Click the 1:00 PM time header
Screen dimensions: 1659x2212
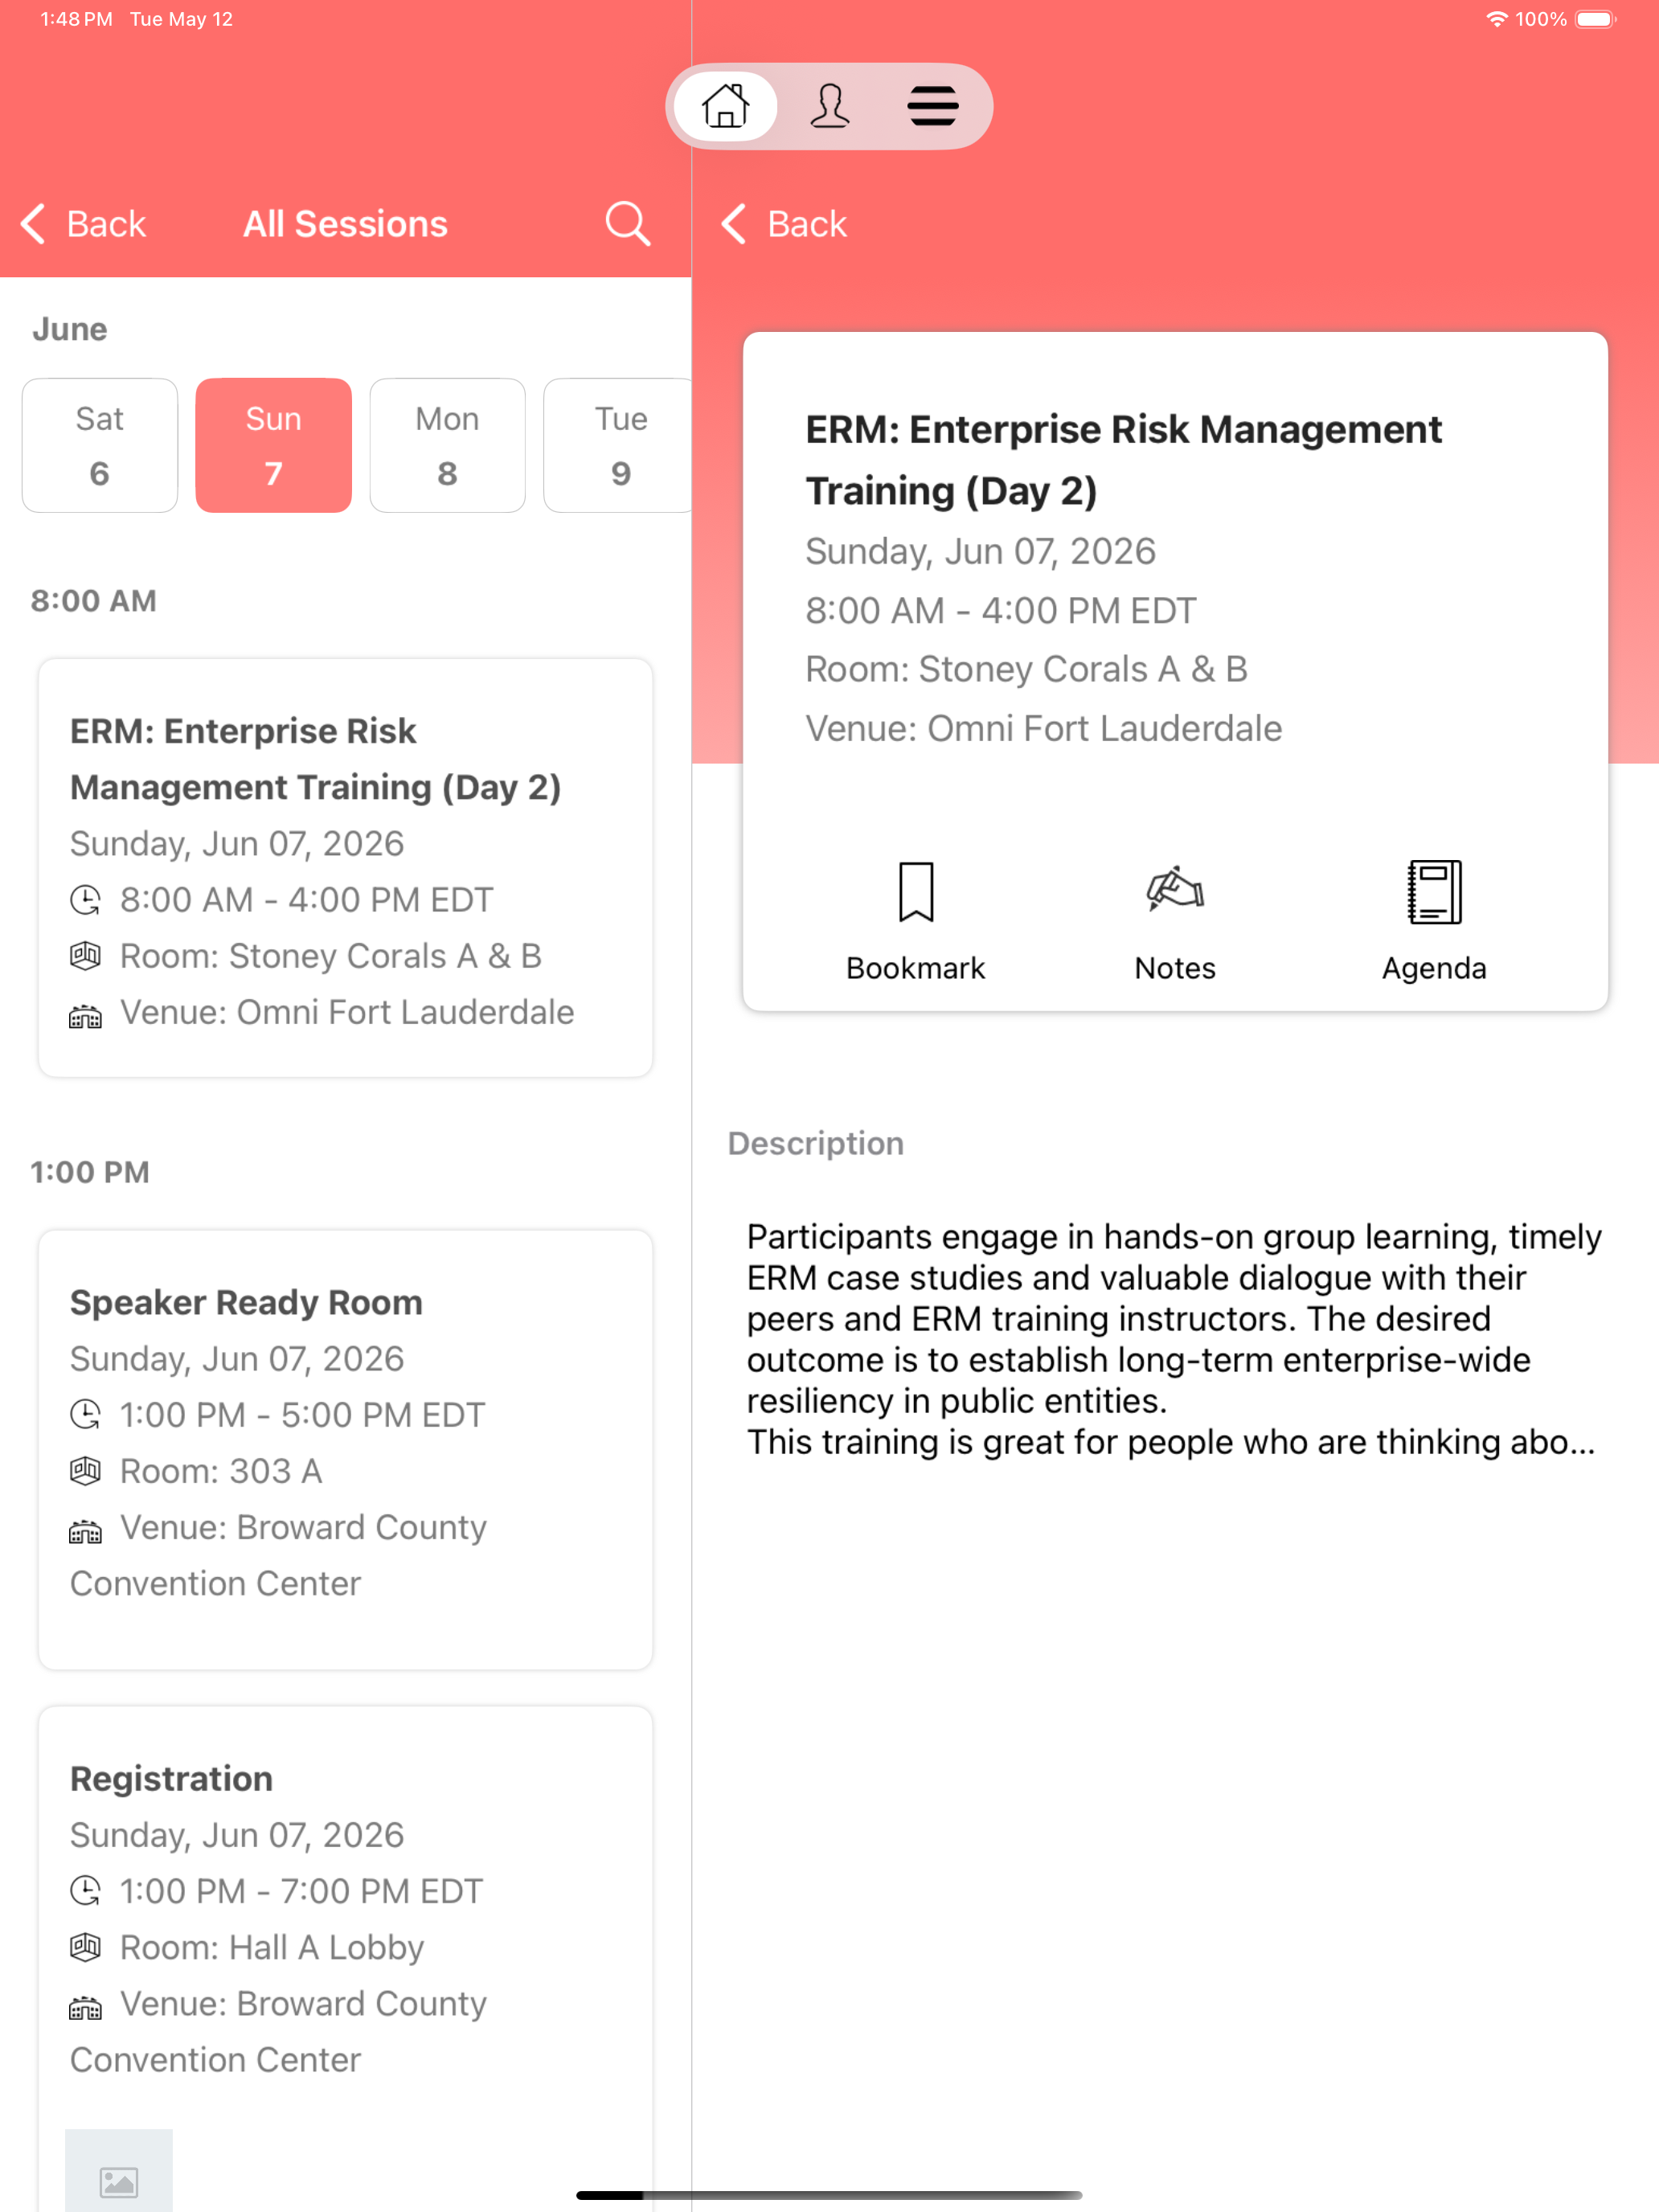90,1172
